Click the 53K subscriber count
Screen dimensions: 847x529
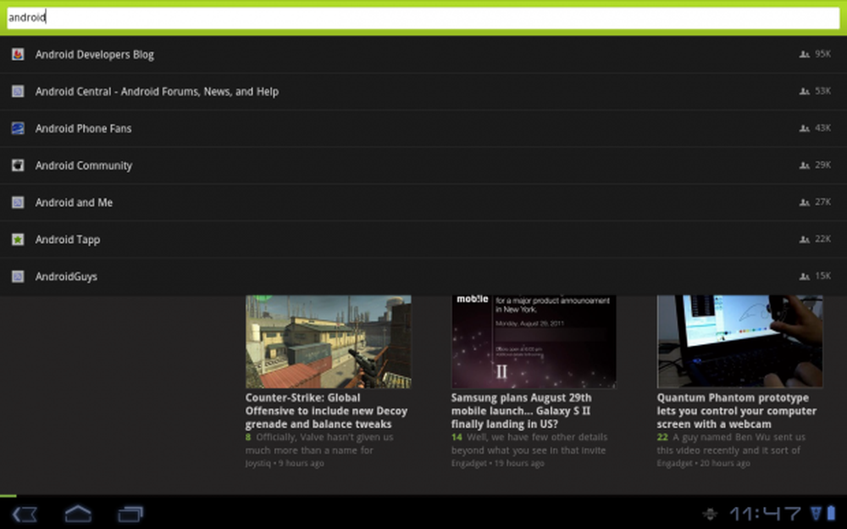tap(822, 91)
